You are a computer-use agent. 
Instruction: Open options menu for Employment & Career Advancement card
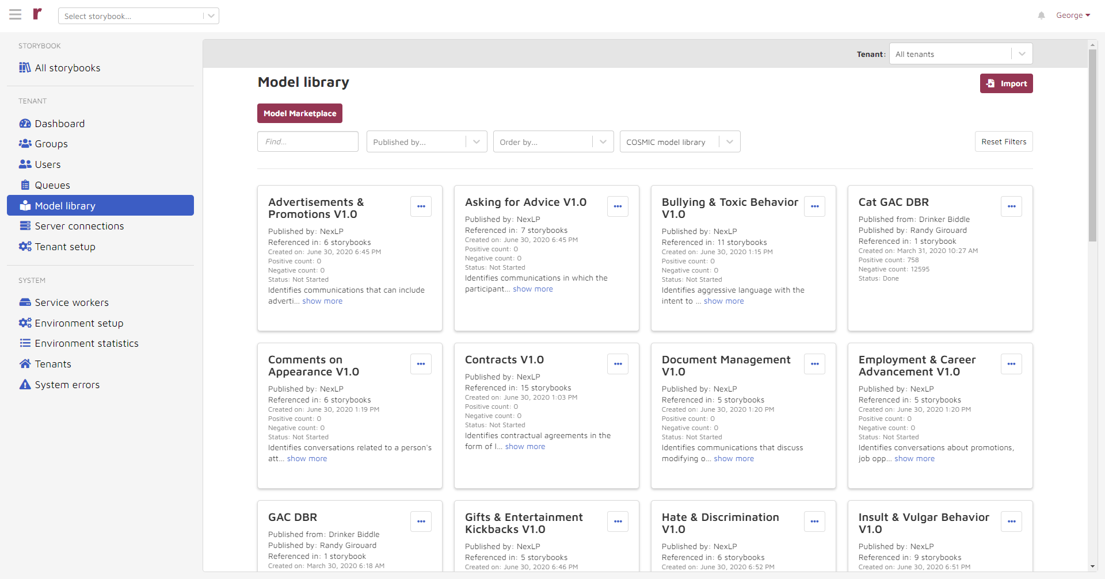[x=1012, y=364]
